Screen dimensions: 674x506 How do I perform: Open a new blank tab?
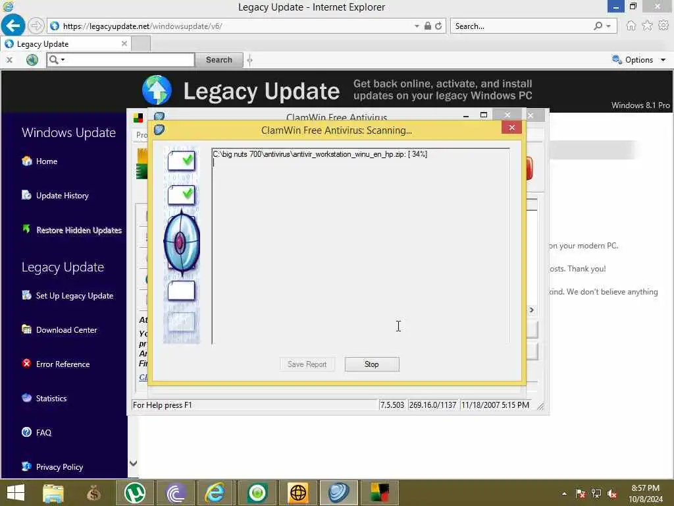tap(141, 44)
